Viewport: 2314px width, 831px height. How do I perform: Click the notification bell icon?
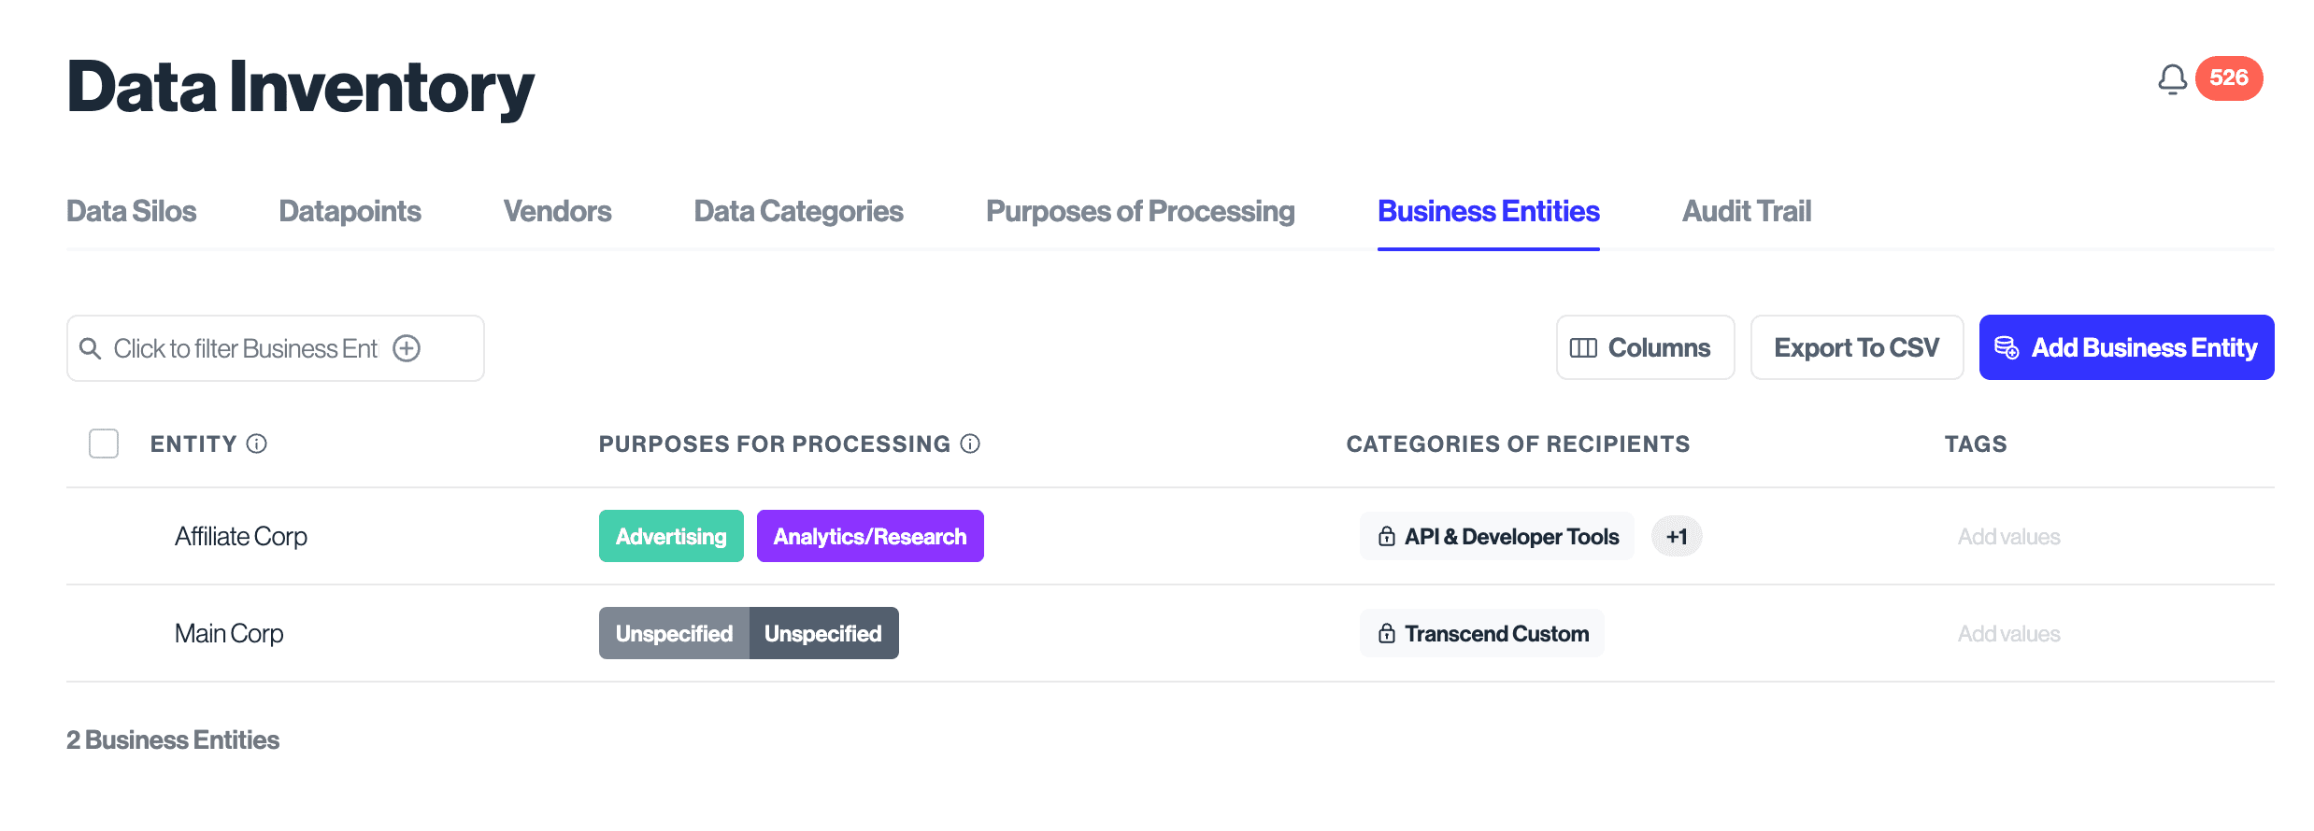(2172, 79)
